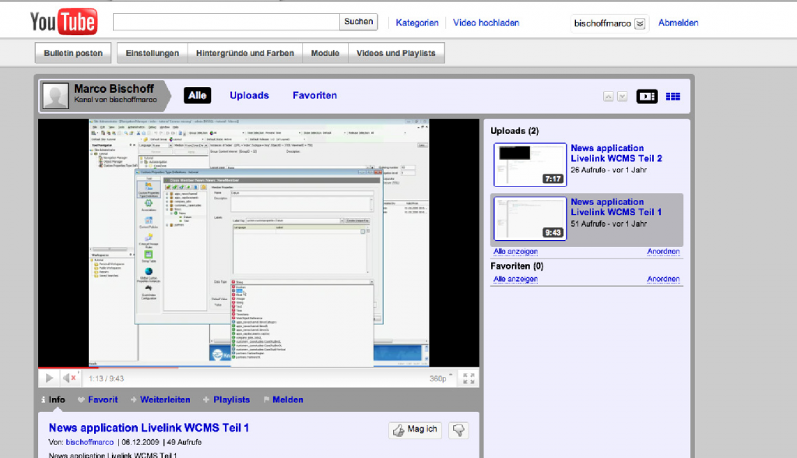Open fullscreen mode with the player icon
The height and width of the screenshot is (458, 797).
[469, 377]
